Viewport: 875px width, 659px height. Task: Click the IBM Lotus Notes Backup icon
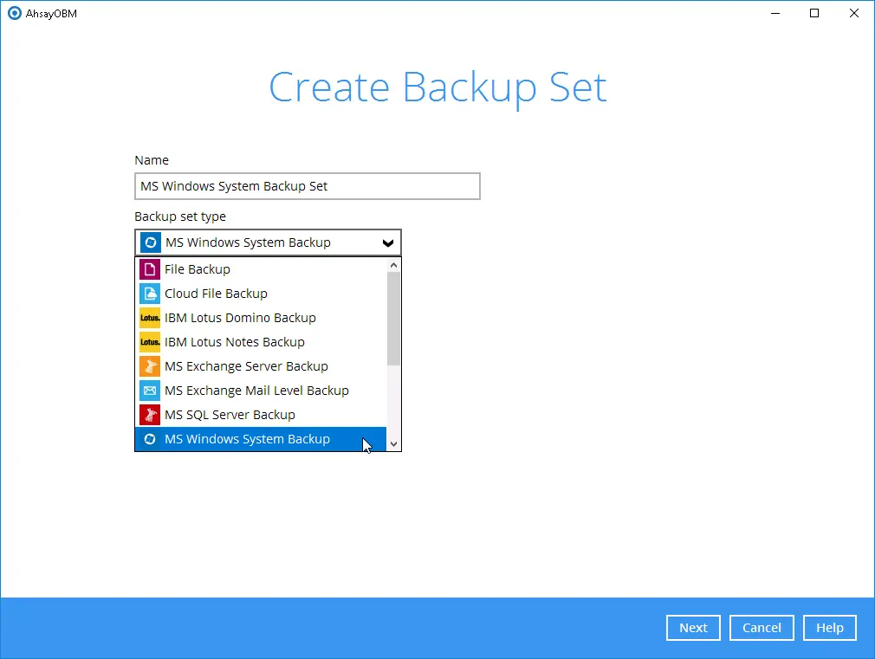coord(151,342)
